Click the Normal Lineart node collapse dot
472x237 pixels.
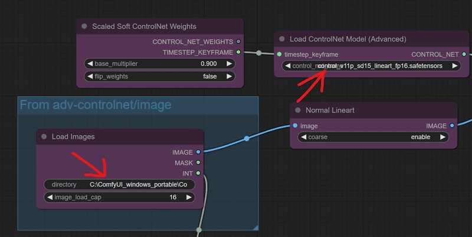point(298,110)
